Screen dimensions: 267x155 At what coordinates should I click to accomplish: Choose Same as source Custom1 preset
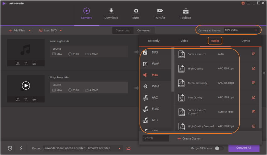[216, 112]
